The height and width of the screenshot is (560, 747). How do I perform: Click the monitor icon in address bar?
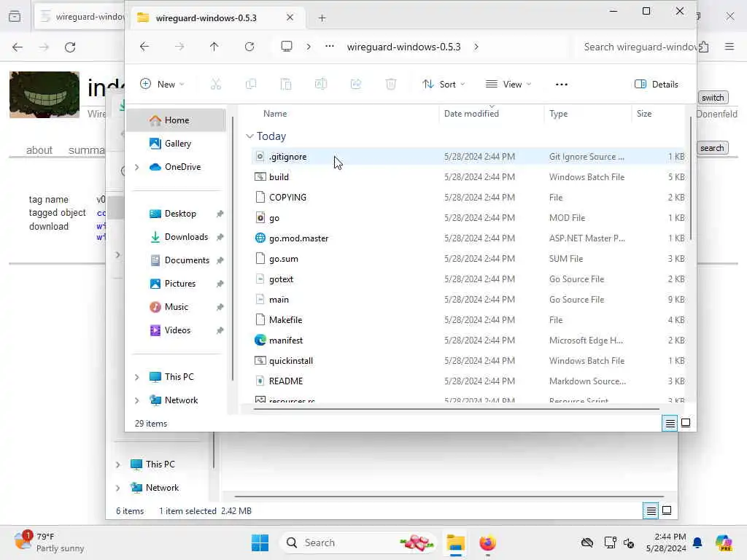[x=286, y=47]
